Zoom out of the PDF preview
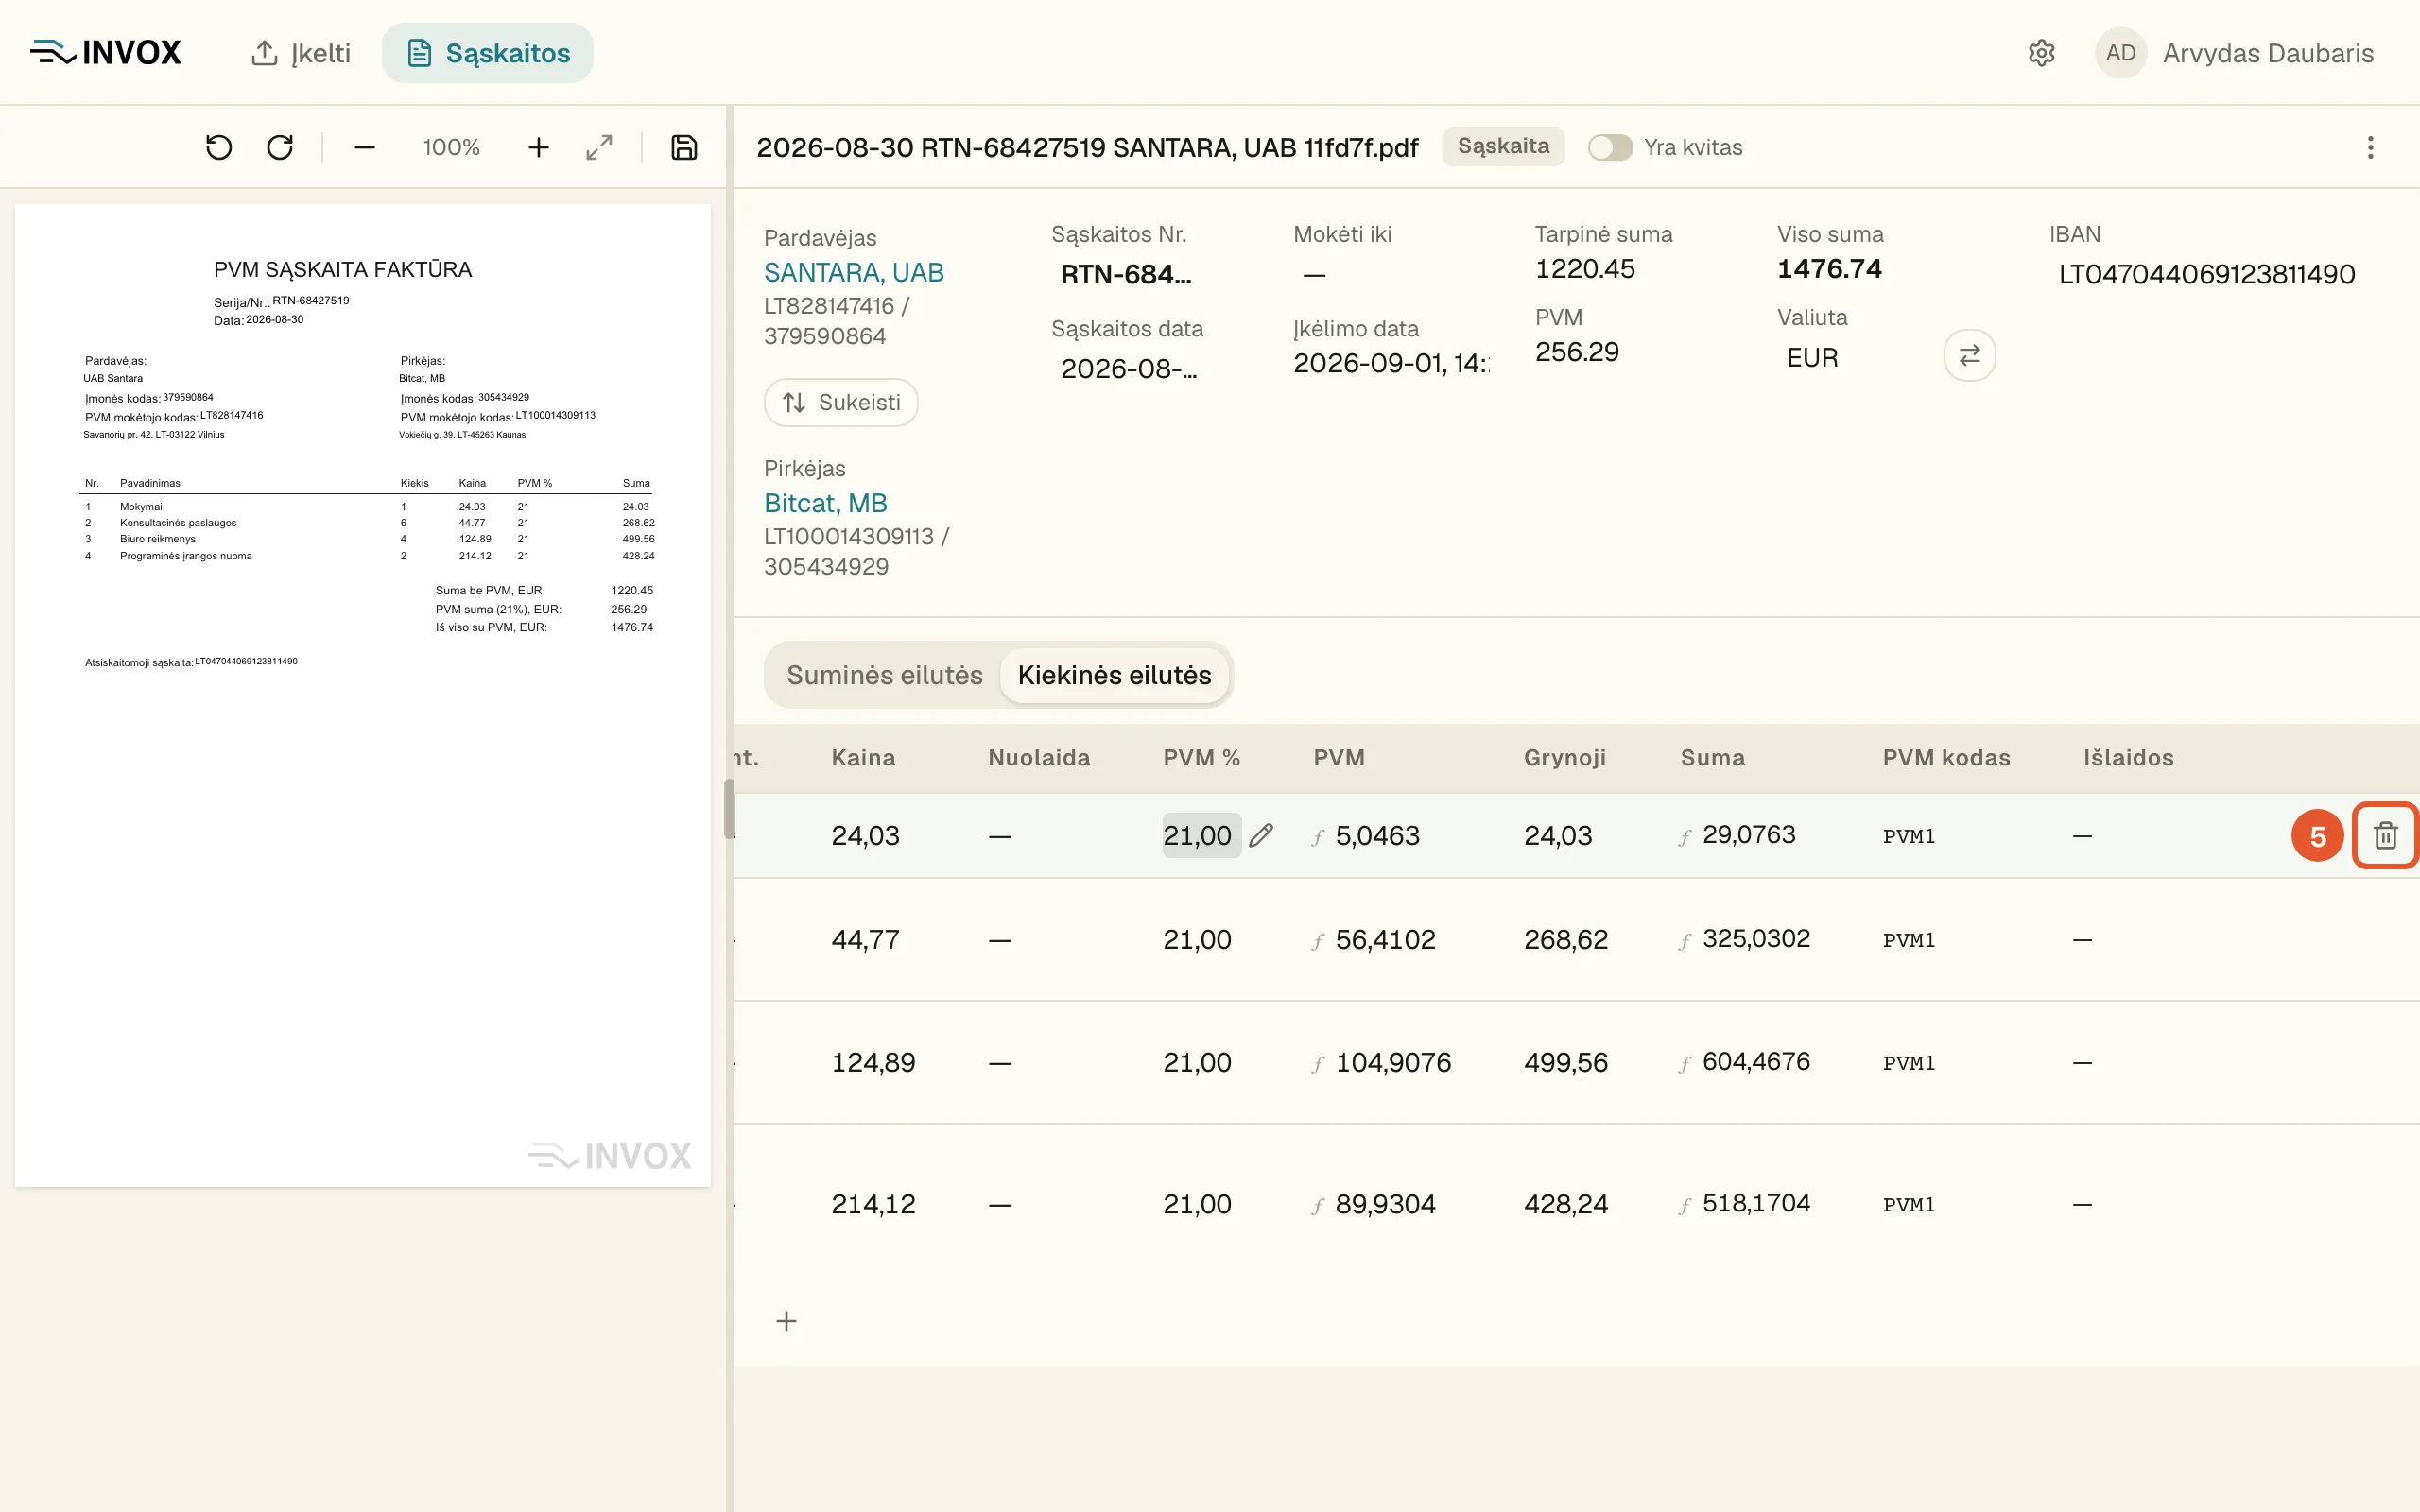 (x=365, y=148)
